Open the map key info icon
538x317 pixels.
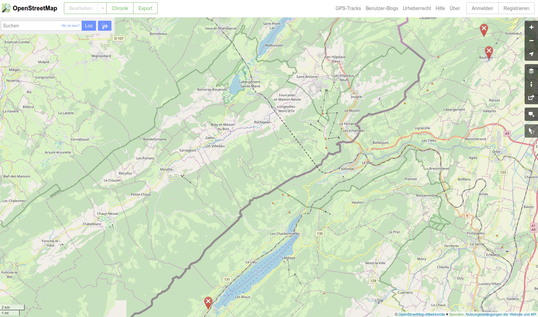531,84
